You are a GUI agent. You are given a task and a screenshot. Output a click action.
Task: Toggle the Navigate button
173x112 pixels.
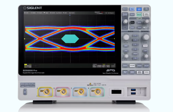132,65
